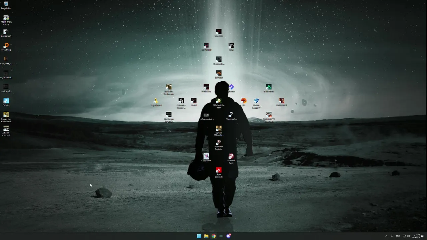This screenshot has height=240, width=427.
Task: Open Google Chrome from the taskbar
Action: [213, 236]
